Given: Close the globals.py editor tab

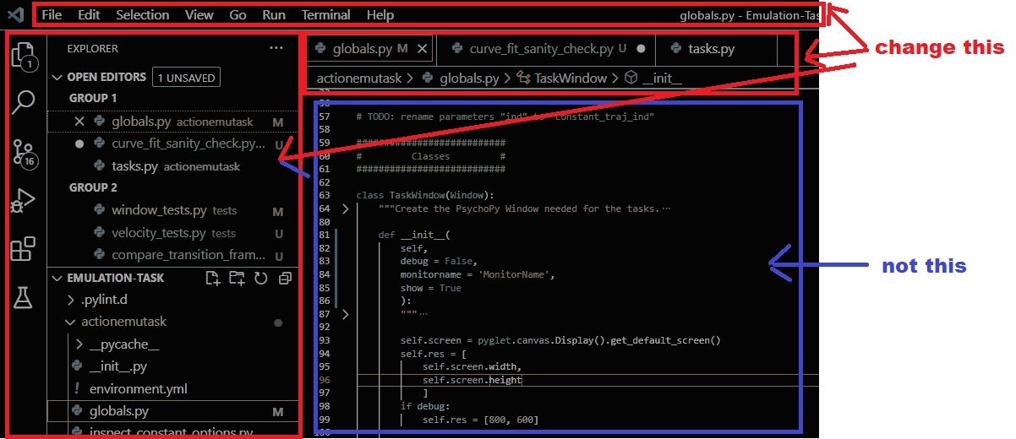Looking at the screenshot, I should [x=423, y=49].
